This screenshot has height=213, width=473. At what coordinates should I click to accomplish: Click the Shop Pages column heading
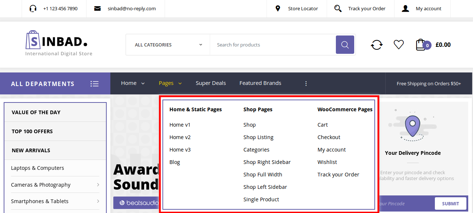coord(258,109)
